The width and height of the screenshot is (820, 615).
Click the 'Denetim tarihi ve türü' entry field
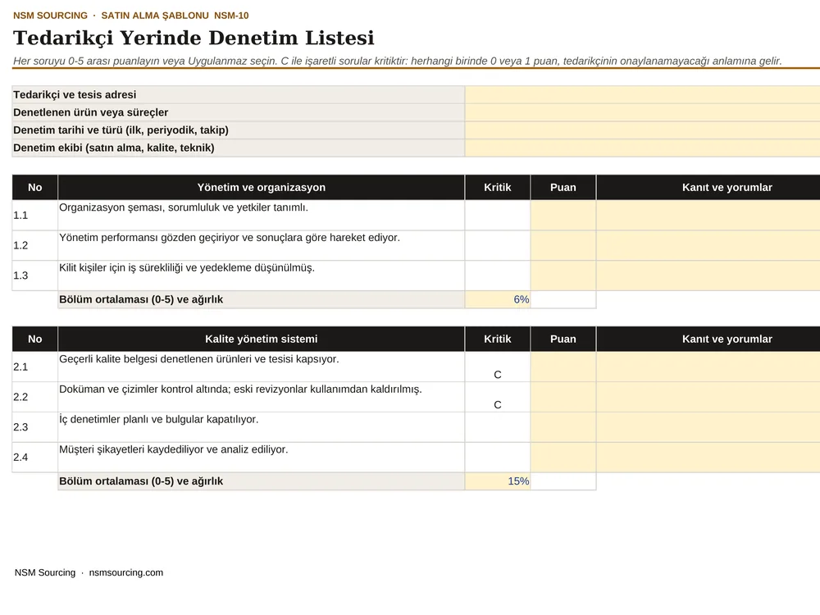pyautogui.click(x=642, y=130)
